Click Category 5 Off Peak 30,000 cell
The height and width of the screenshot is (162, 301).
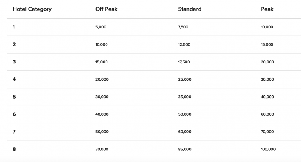click(x=102, y=97)
